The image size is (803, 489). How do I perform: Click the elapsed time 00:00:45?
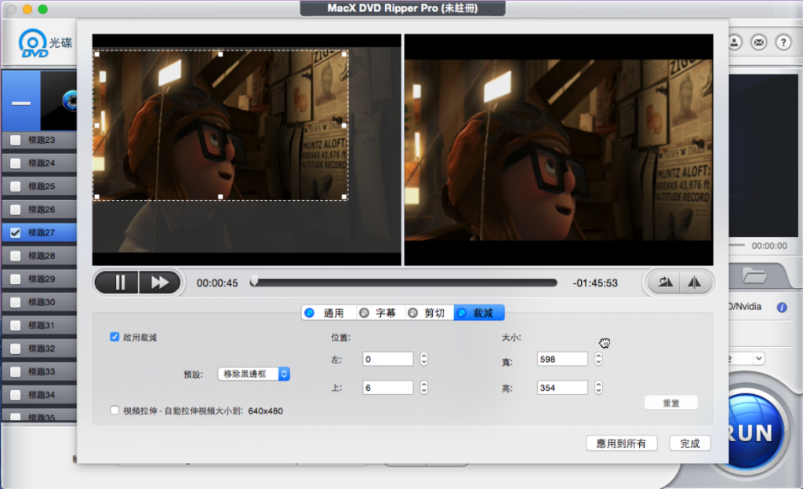(217, 283)
